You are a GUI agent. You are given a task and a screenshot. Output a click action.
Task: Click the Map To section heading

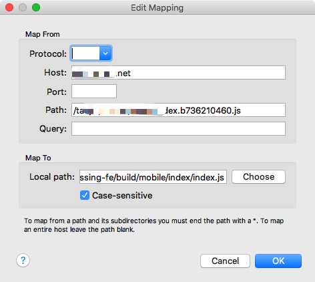[x=38, y=158]
